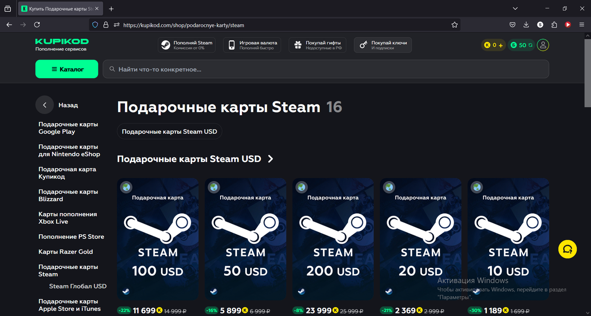Click the site padlock security icon

click(105, 25)
